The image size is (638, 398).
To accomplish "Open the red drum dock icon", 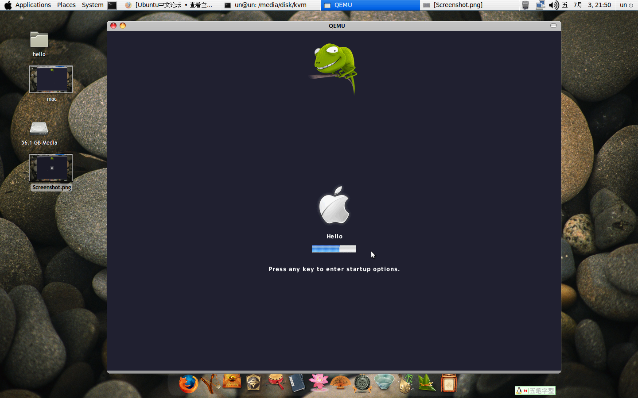I will coord(276,382).
